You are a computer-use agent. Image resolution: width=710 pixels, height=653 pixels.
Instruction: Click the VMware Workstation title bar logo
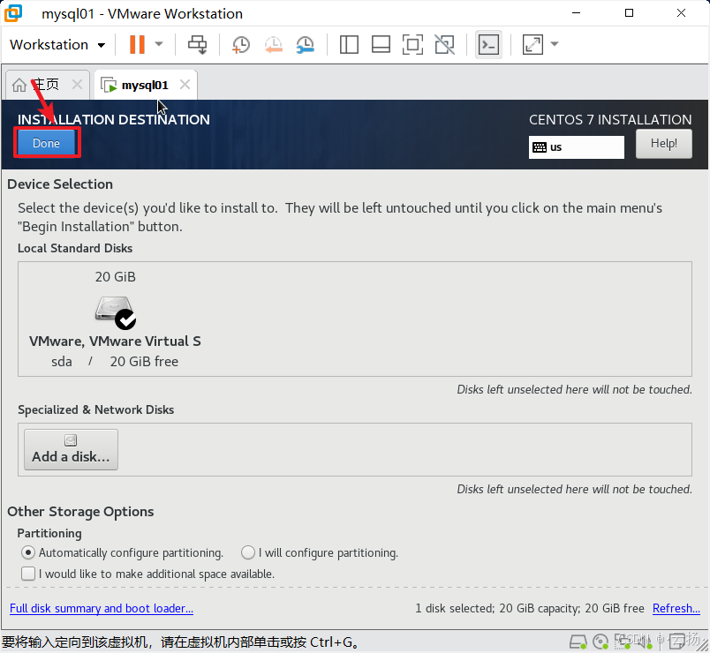click(13, 13)
